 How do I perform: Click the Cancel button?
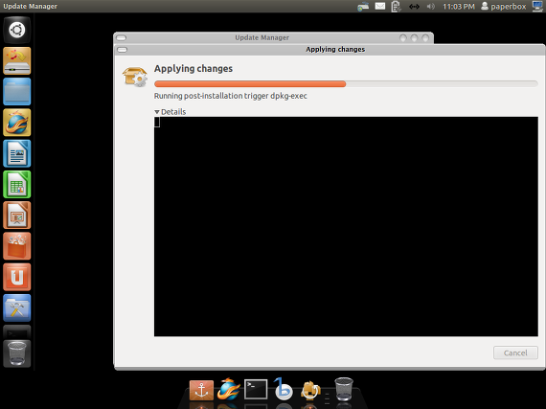515,352
